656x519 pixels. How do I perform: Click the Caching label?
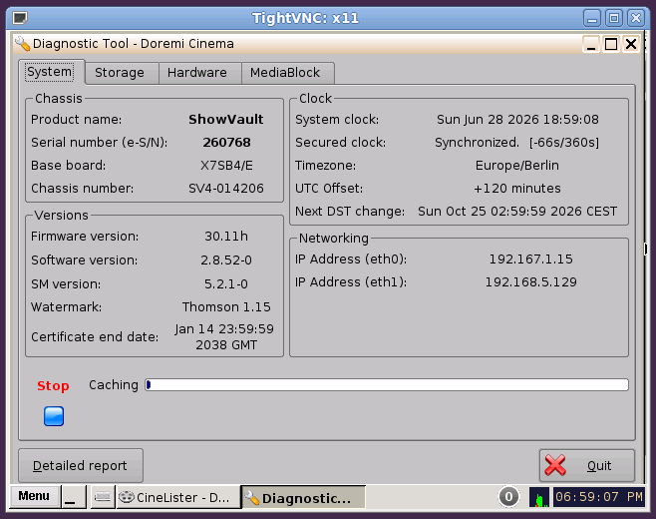tap(114, 385)
